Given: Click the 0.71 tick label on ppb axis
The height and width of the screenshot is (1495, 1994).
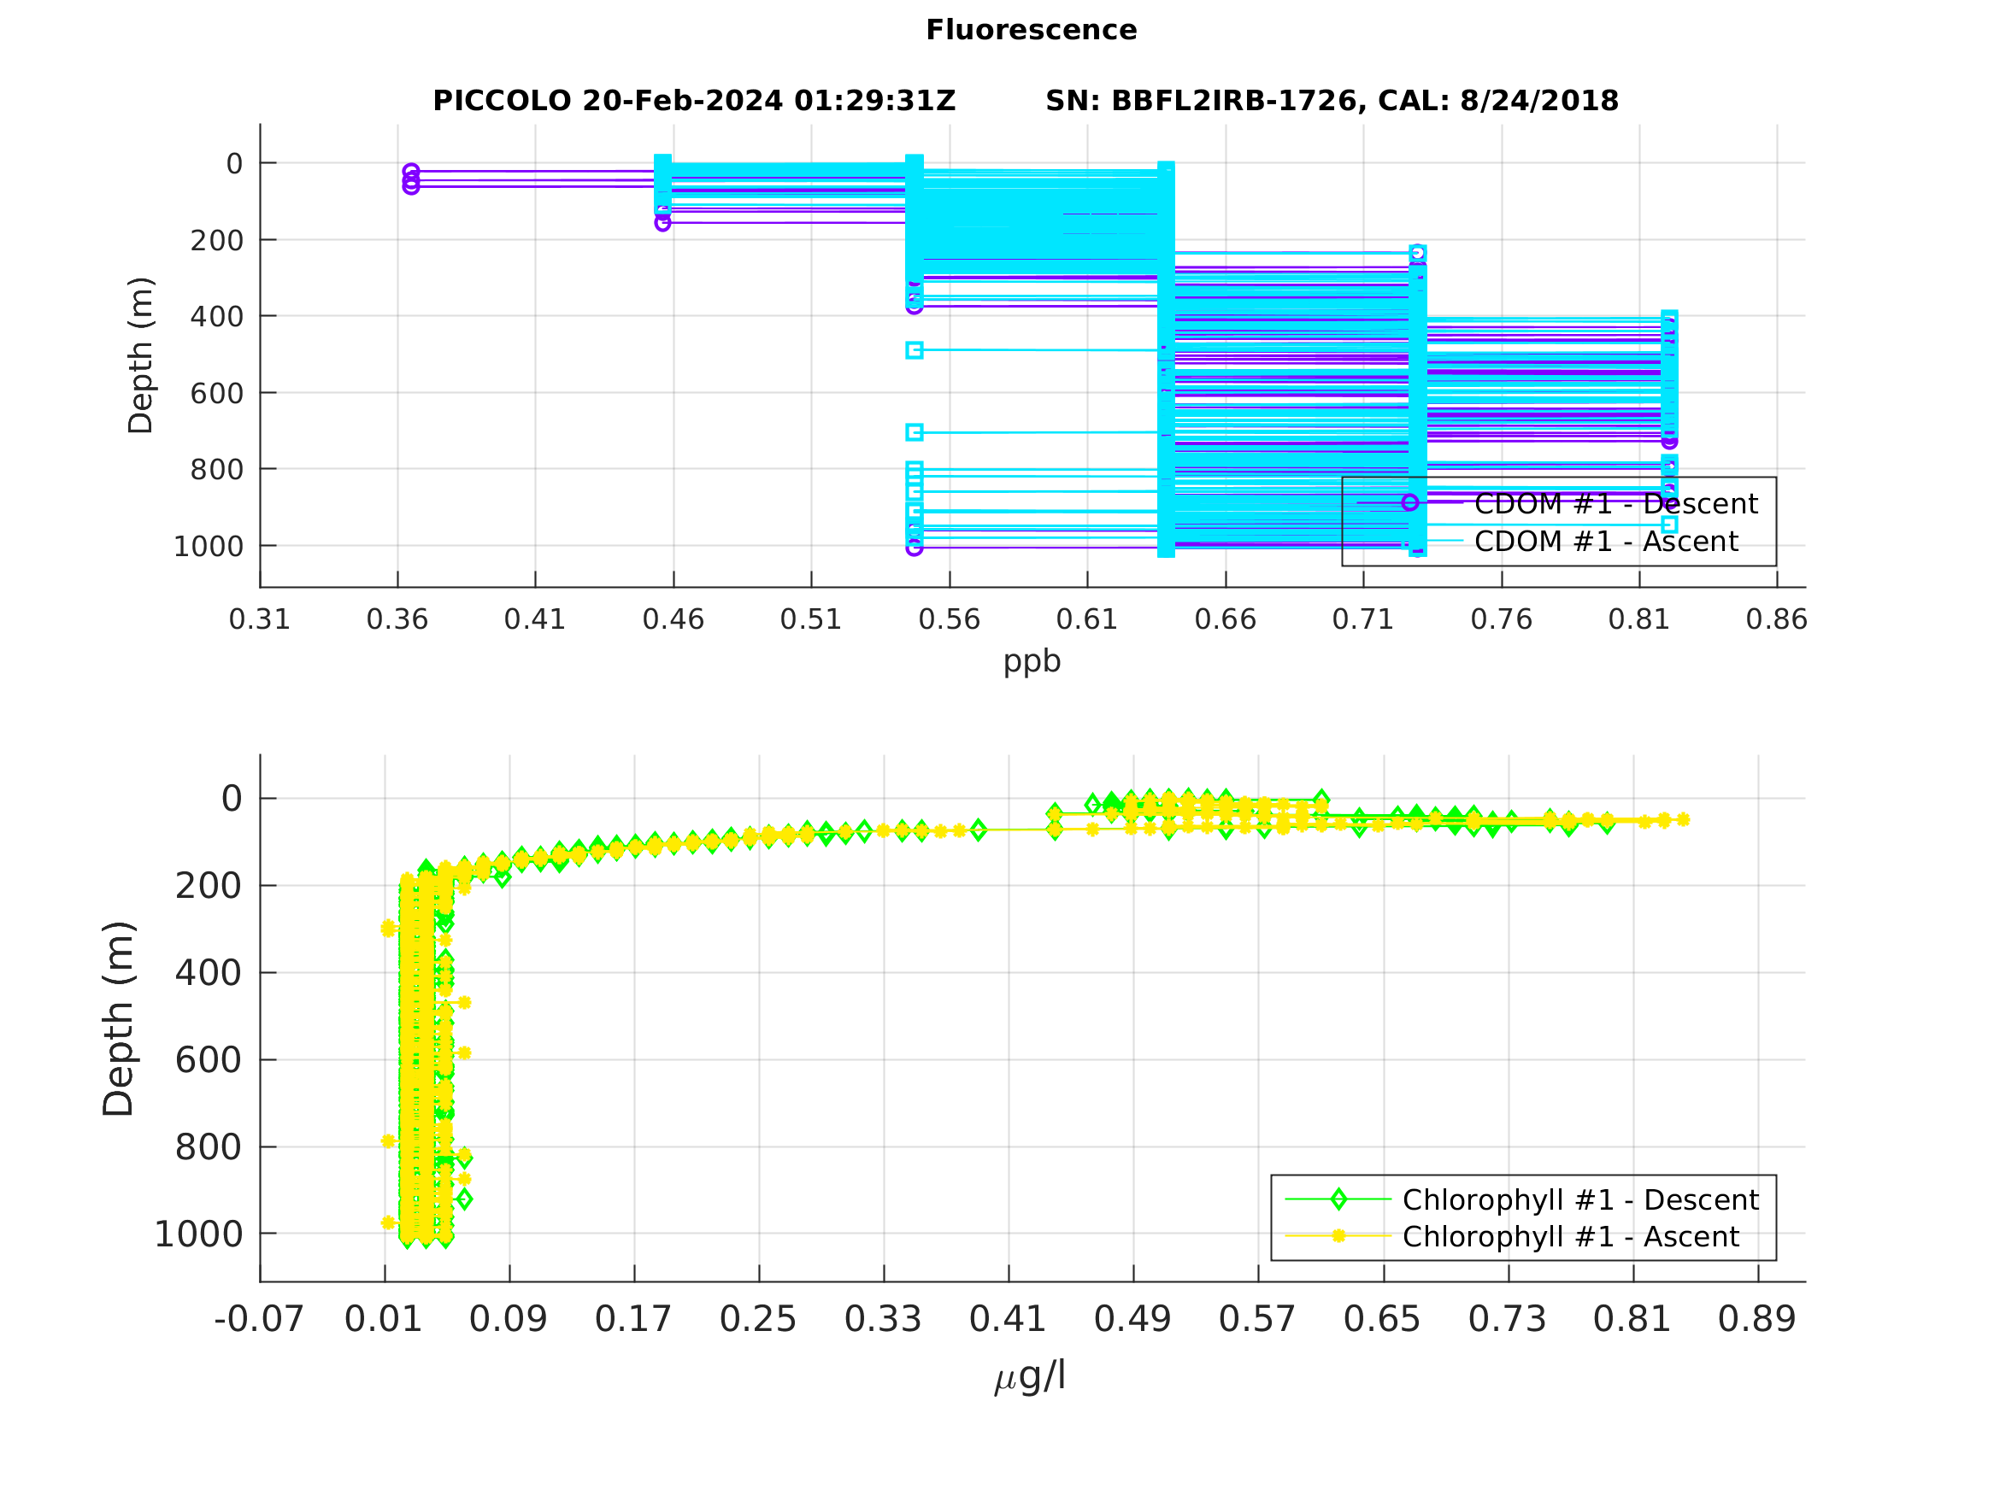Looking at the screenshot, I should coord(1363,619).
